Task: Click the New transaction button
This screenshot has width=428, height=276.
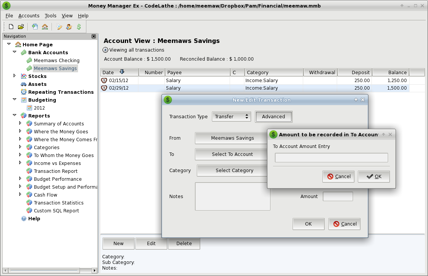Action: tap(118, 244)
